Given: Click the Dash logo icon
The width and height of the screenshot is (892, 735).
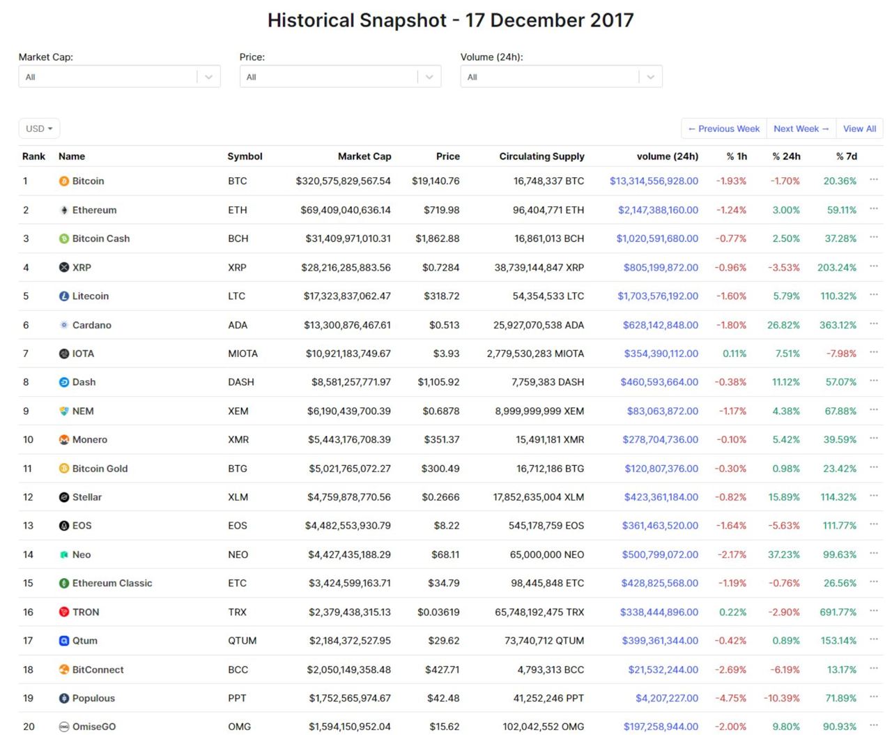Looking at the screenshot, I should (64, 382).
